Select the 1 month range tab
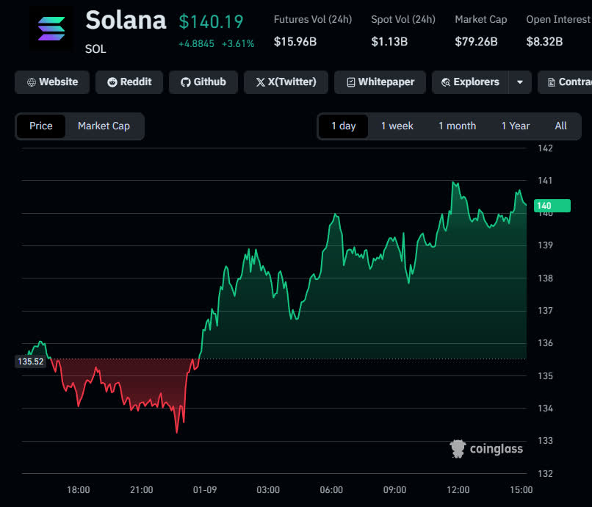 point(457,126)
